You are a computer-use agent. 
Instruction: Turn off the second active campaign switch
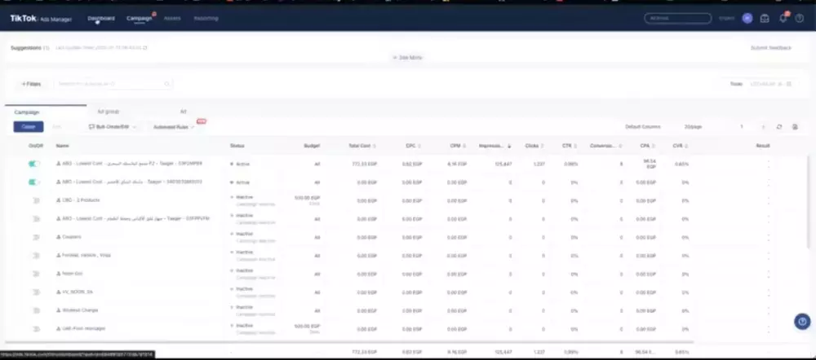[34, 182]
